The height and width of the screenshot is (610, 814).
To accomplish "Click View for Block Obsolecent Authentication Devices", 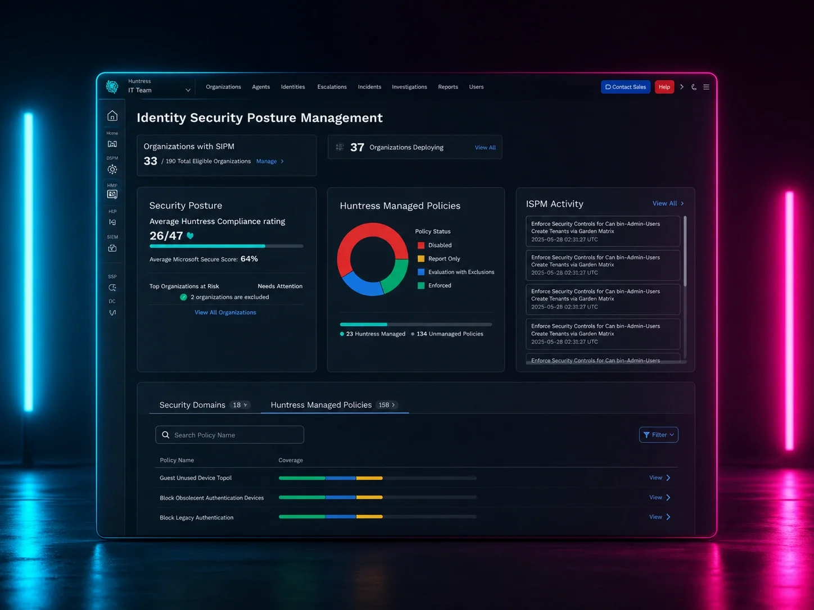I will pyautogui.click(x=655, y=498).
